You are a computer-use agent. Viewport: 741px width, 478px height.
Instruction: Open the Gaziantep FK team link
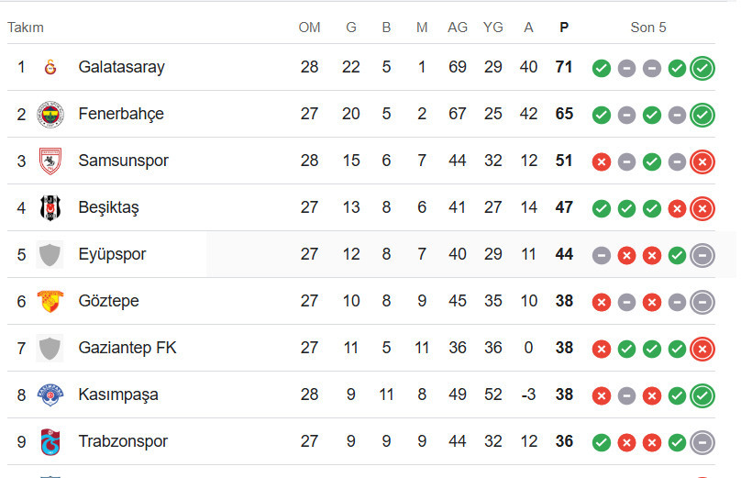pyautogui.click(x=127, y=348)
